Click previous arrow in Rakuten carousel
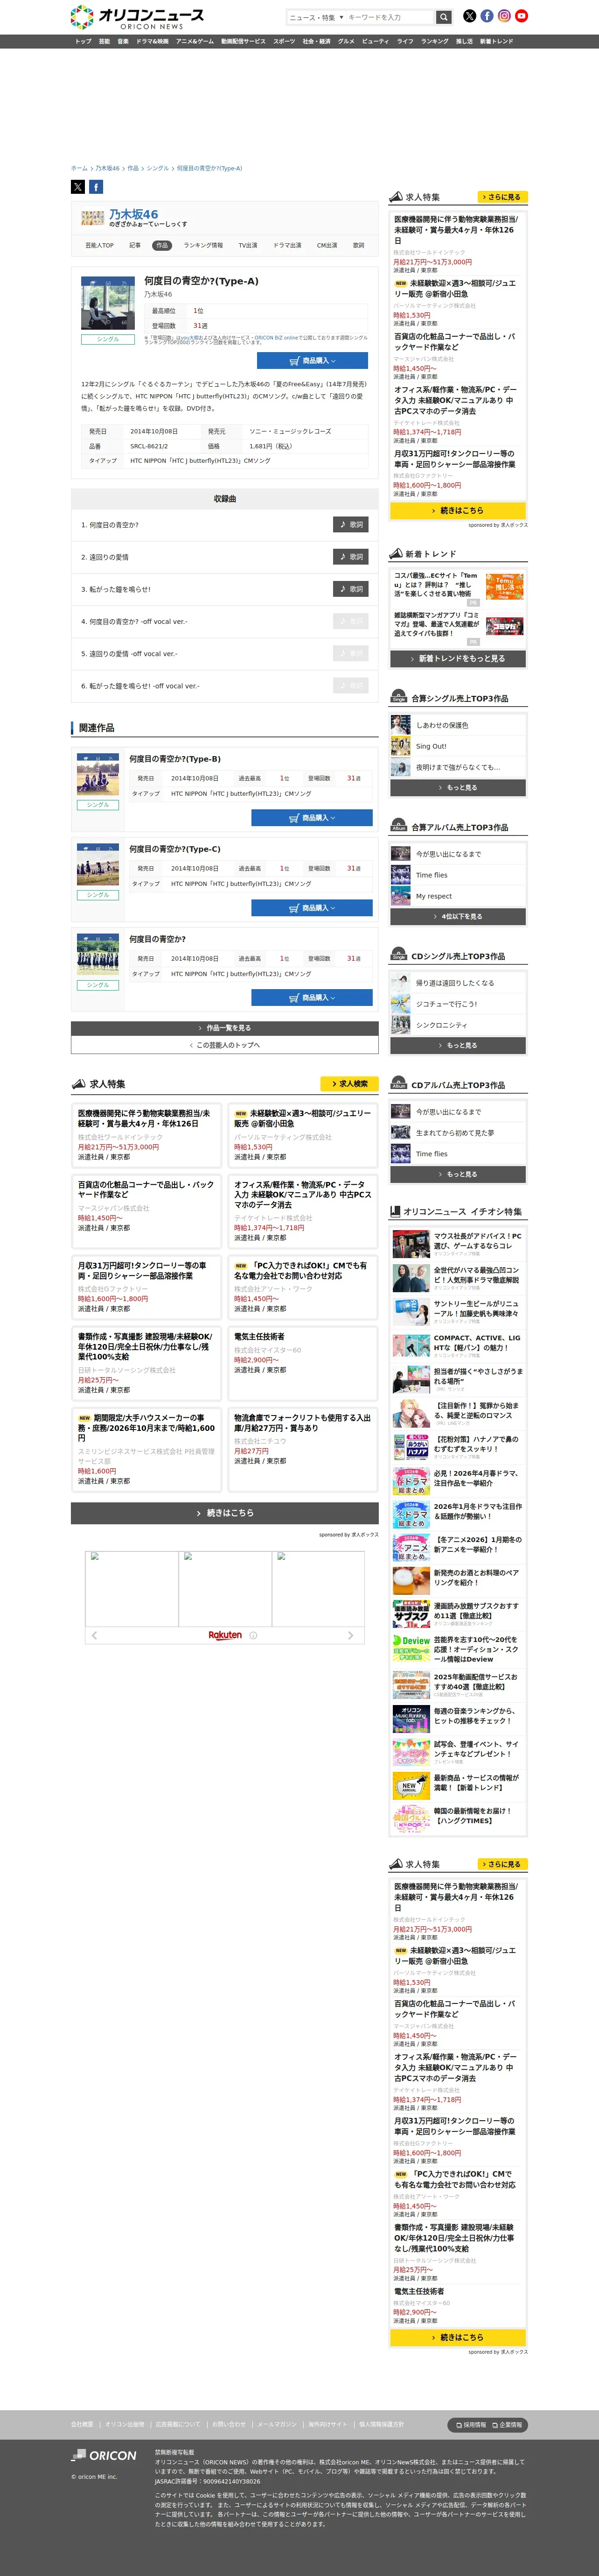 click(94, 1636)
